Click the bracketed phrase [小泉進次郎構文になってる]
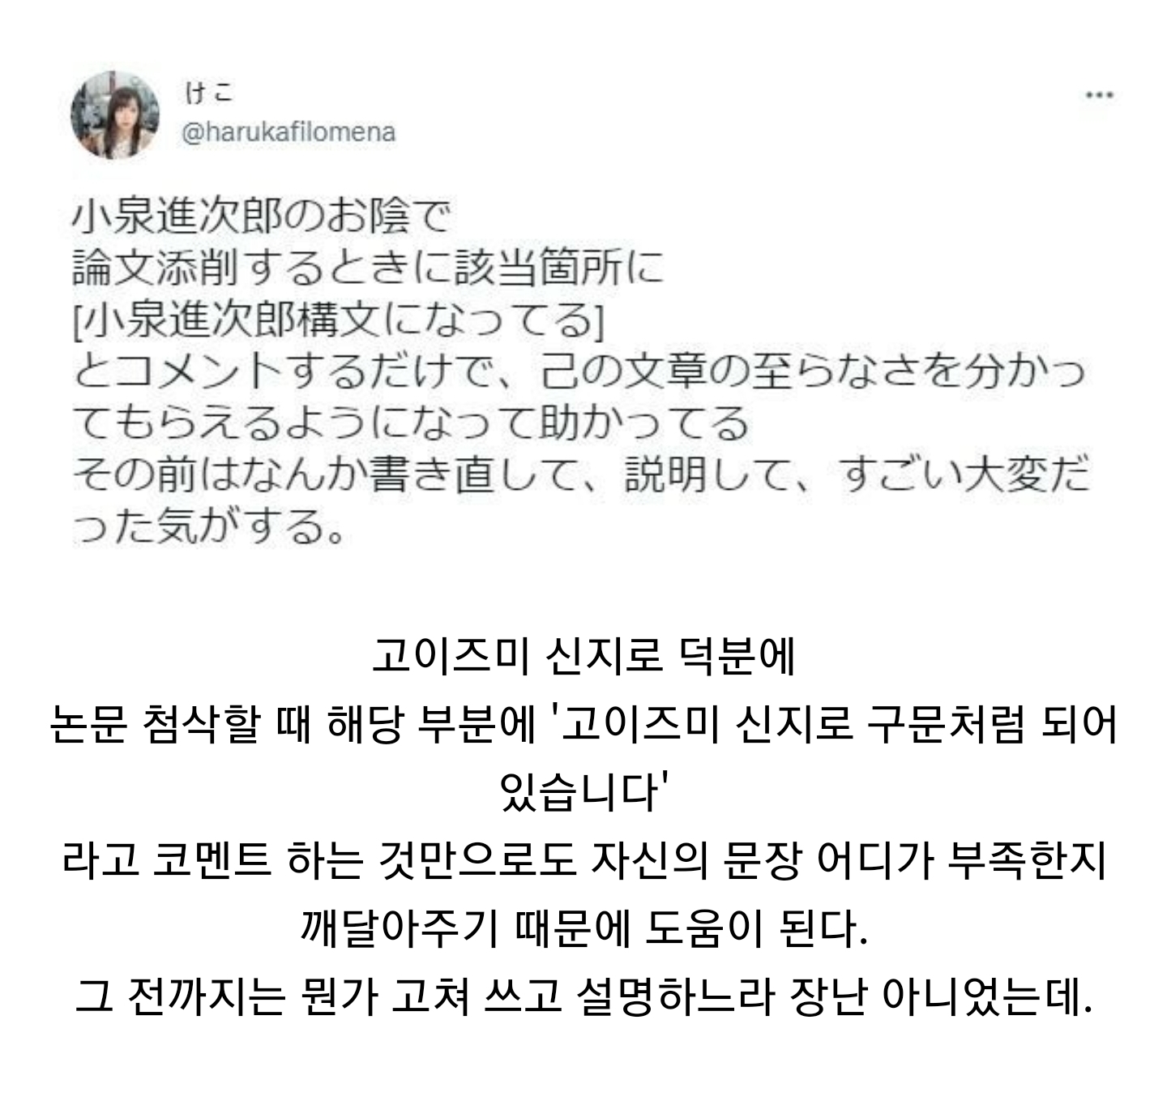1167x1097 pixels. click(340, 321)
